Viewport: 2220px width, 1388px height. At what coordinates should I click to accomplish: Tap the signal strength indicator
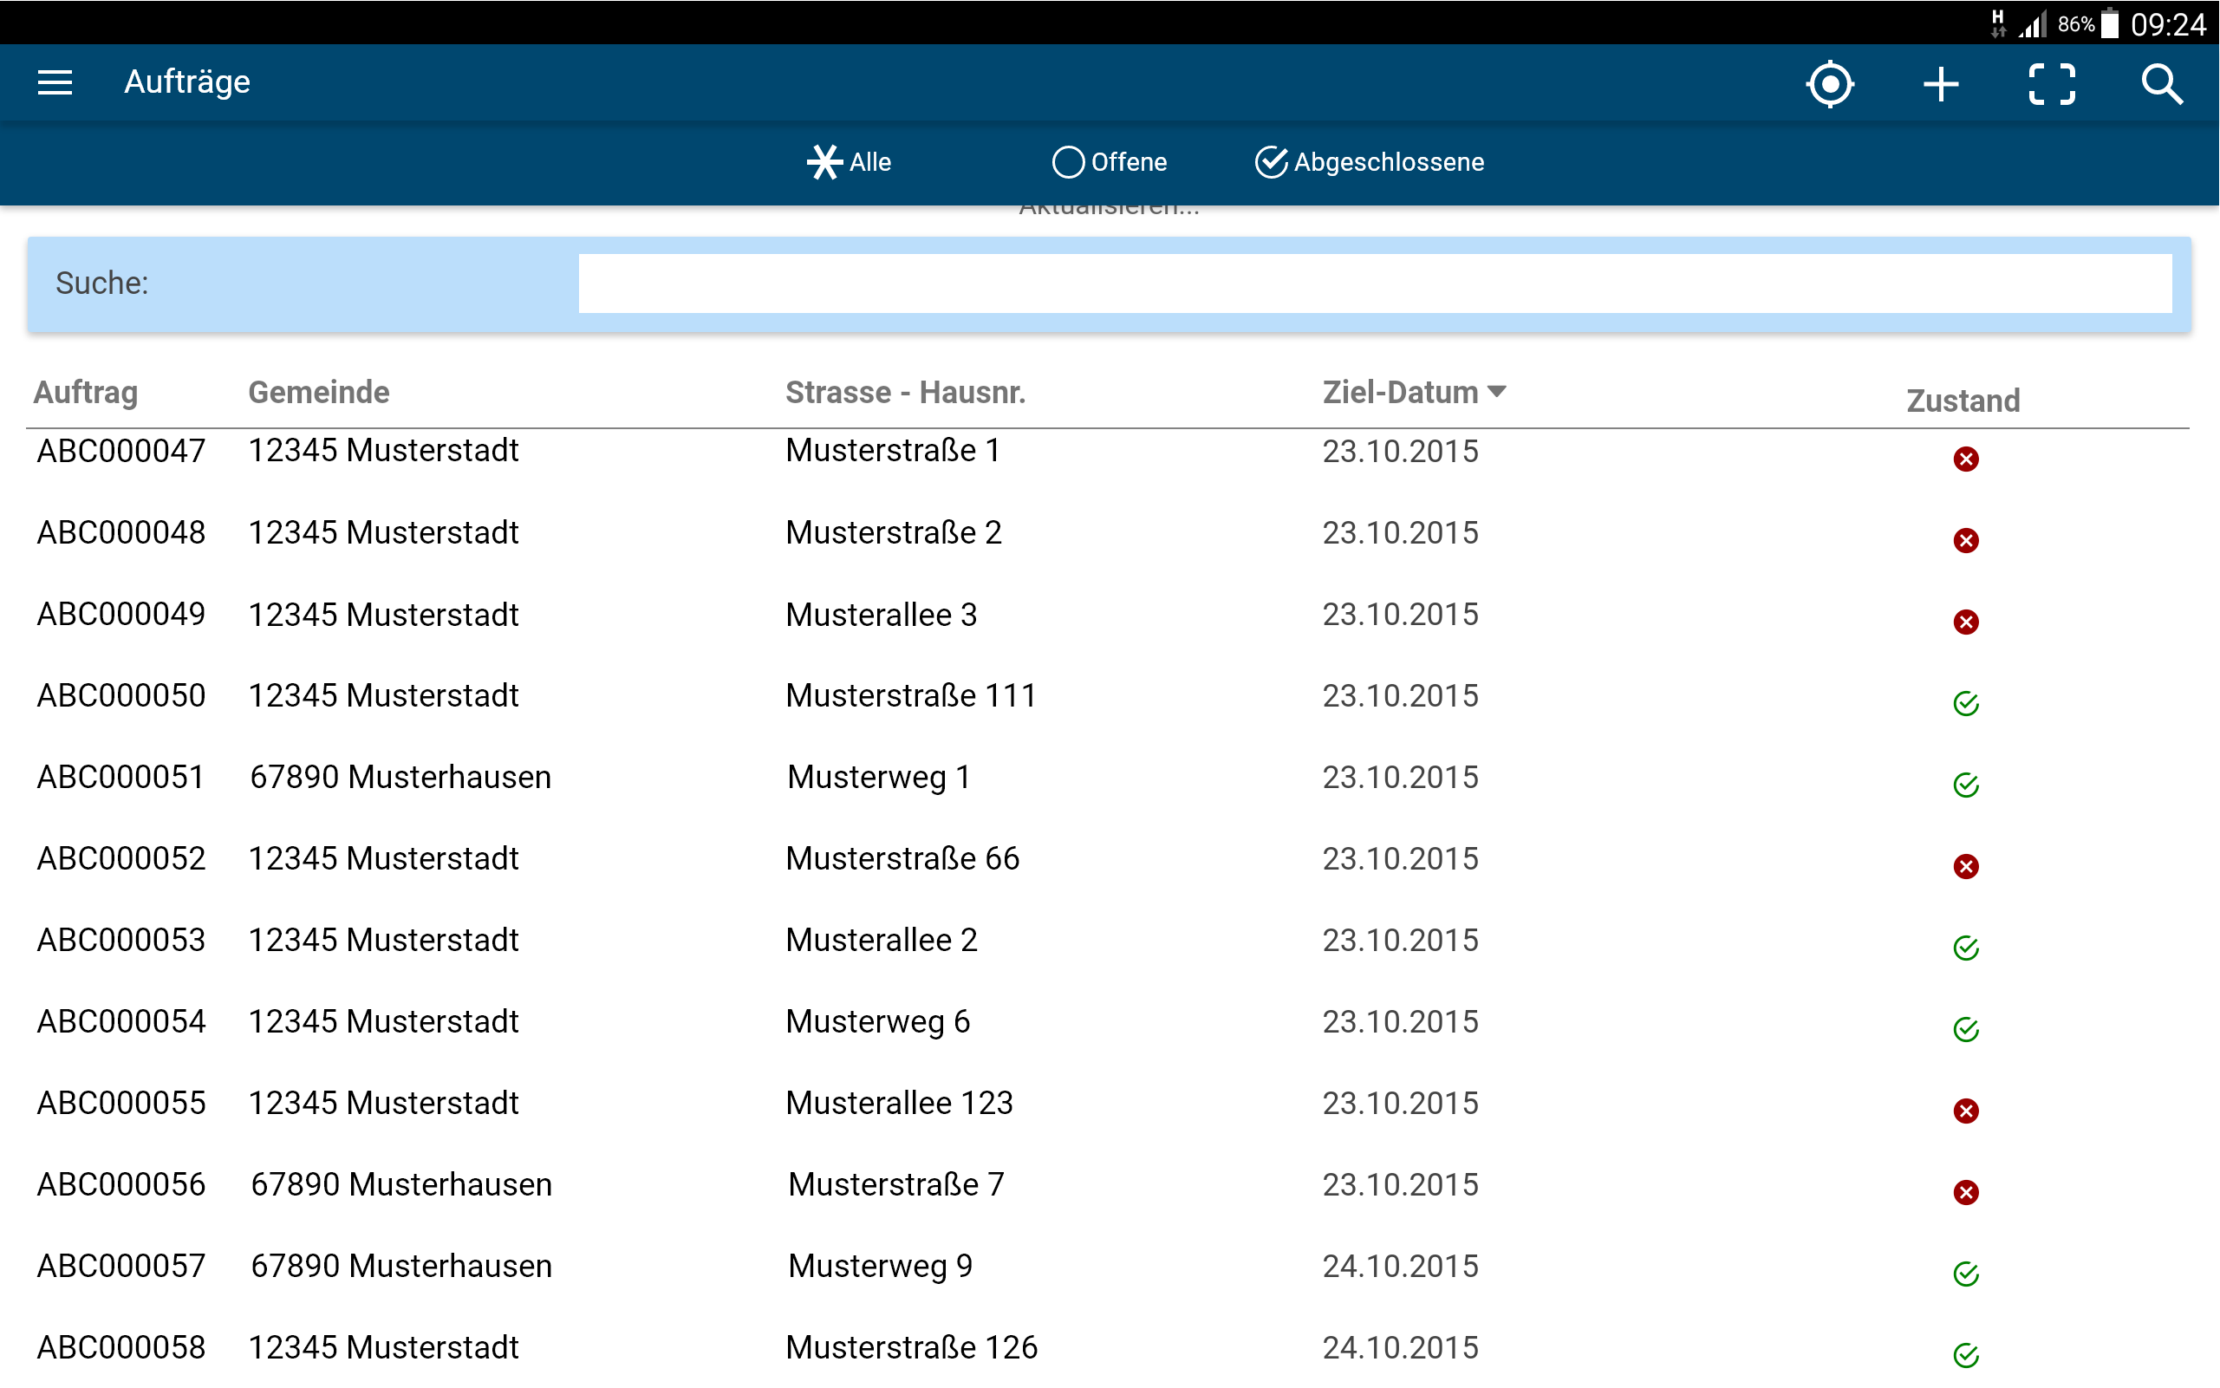[x=2032, y=25]
